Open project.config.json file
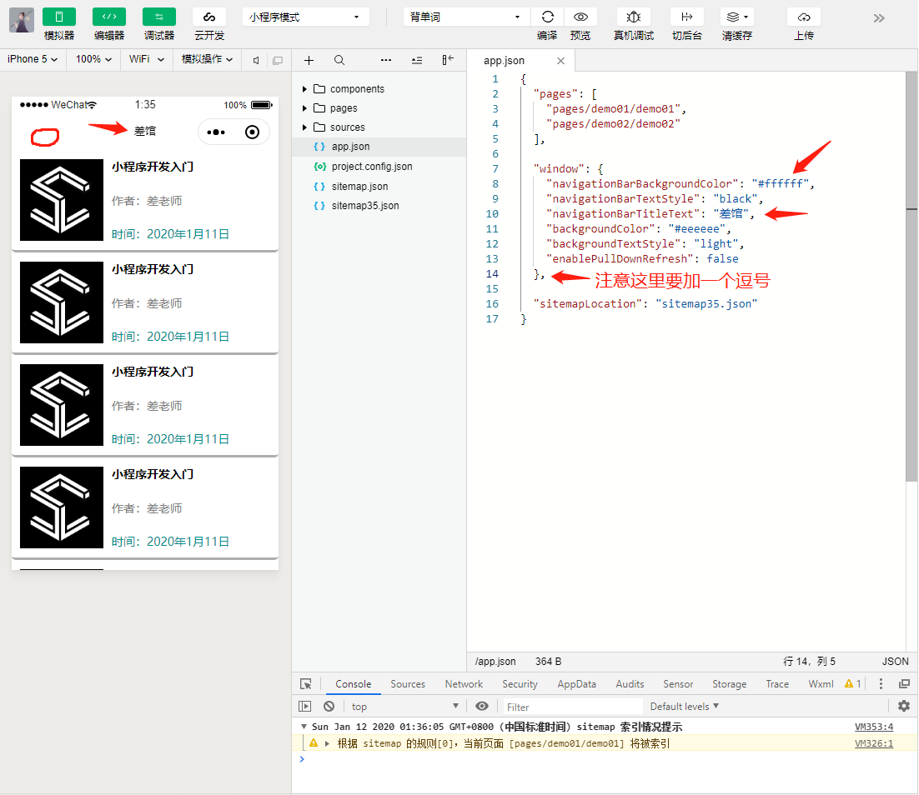The height and width of the screenshot is (795, 919). pyautogui.click(x=371, y=167)
